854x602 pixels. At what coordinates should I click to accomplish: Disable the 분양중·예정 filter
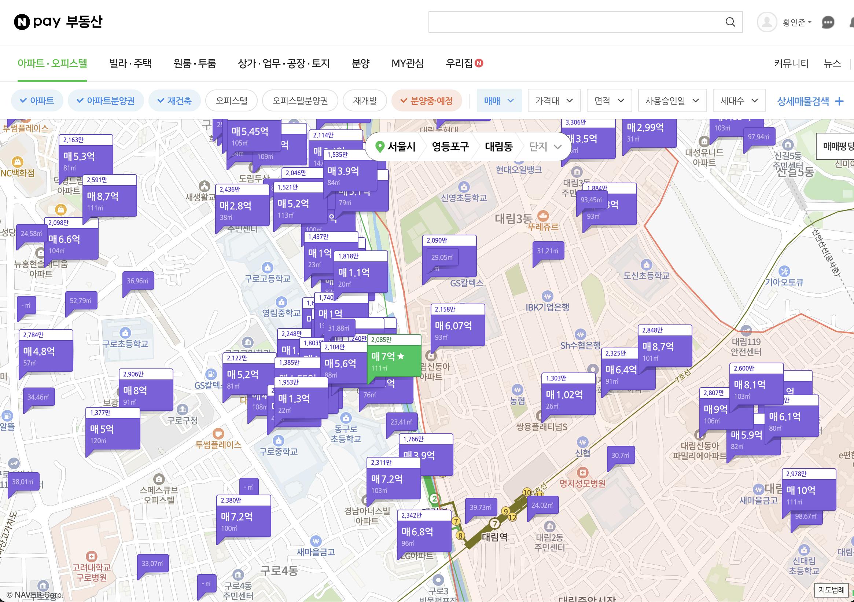pyautogui.click(x=427, y=100)
